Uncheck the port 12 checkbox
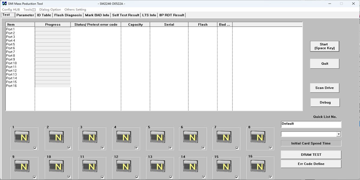 pyautogui.click(x=136, y=177)
